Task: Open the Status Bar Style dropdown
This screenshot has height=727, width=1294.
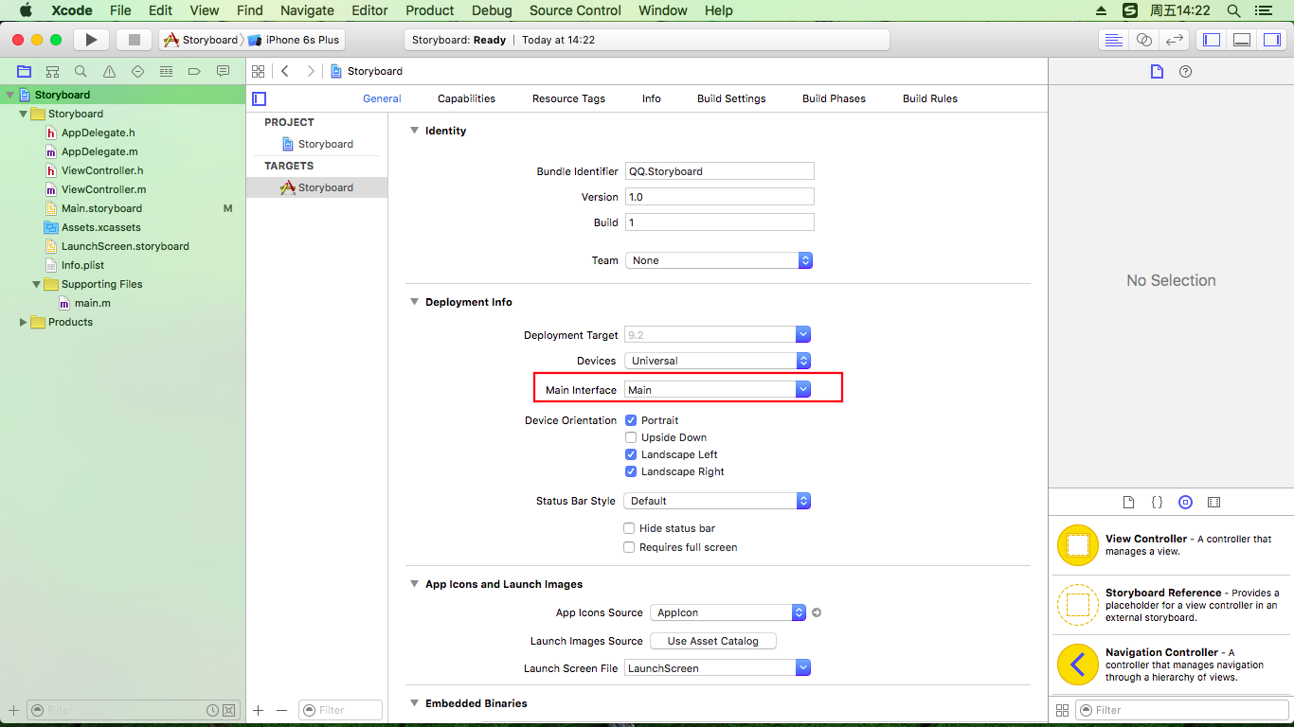Action: tap(718, 501)
